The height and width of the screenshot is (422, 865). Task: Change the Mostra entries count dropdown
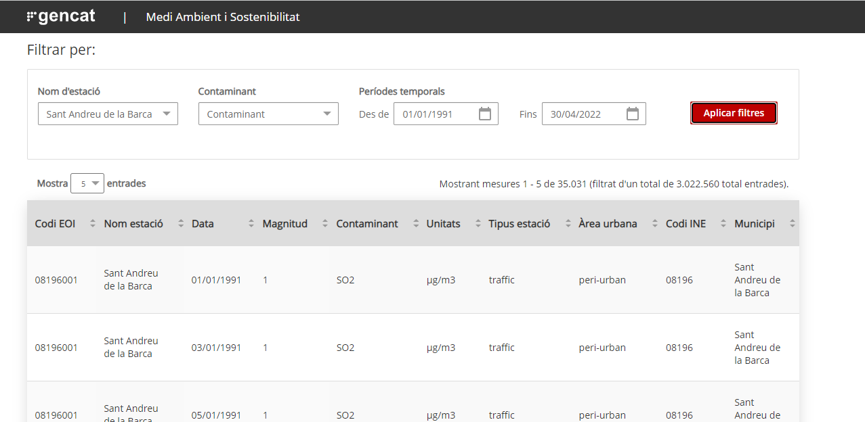[x=87, y=183]
